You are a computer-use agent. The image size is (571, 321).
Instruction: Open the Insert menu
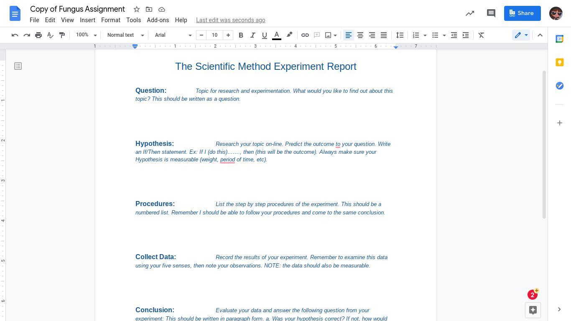pos(88,20)
